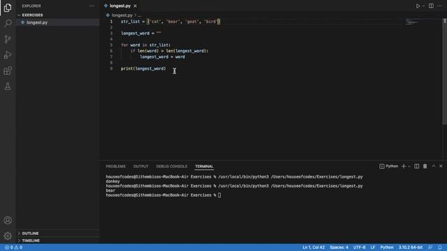Open the Source Control view
Screen dimensions: 447x251
click(8, 39)
